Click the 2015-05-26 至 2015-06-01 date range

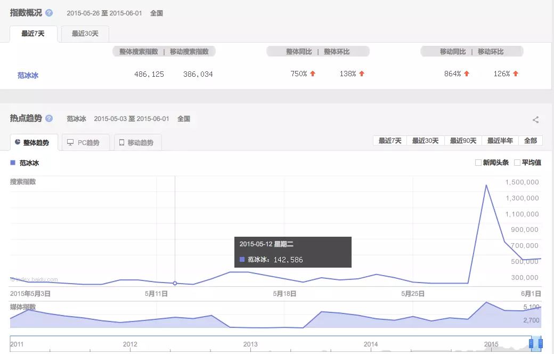[x=104, y=13]
